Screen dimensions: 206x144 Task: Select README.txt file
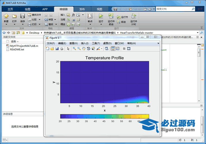[x=15, y=50]
